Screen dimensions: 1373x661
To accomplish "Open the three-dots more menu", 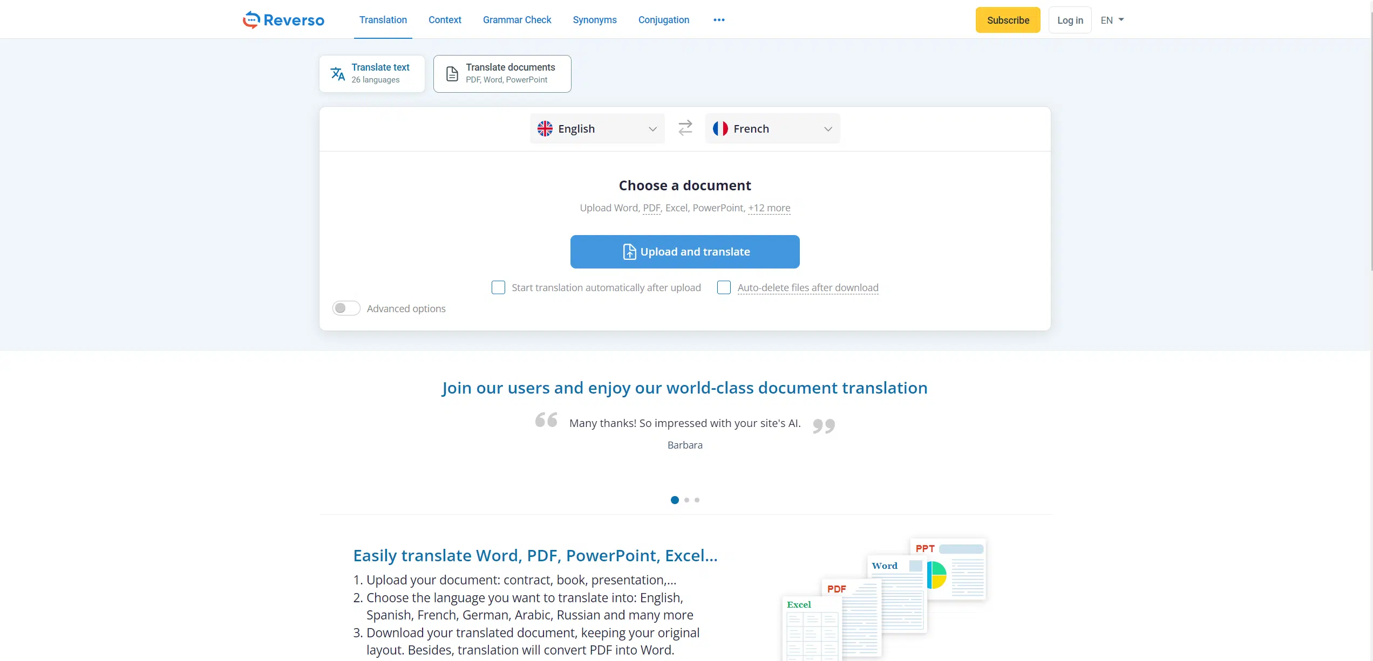I will (719, 20).
